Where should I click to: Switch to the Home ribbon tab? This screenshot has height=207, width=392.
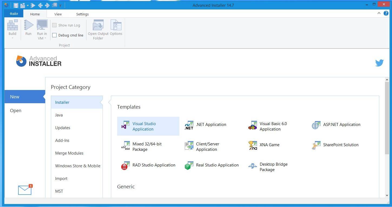[x=35, y=14]
